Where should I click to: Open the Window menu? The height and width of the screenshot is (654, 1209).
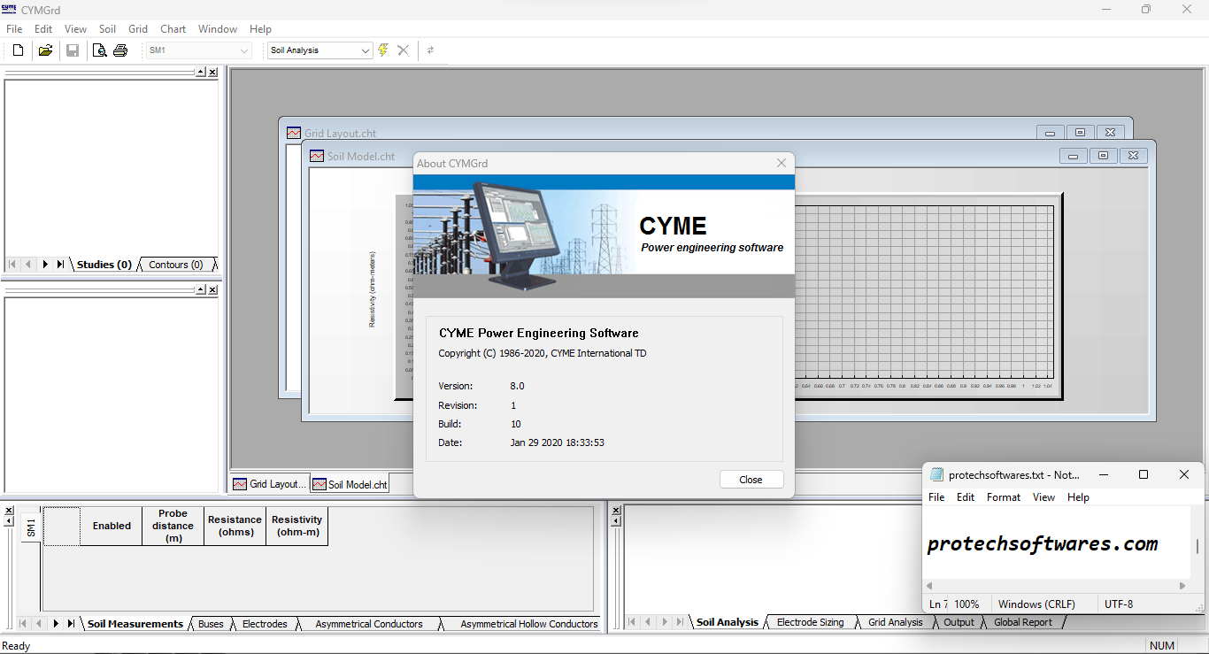click(218, 29)
